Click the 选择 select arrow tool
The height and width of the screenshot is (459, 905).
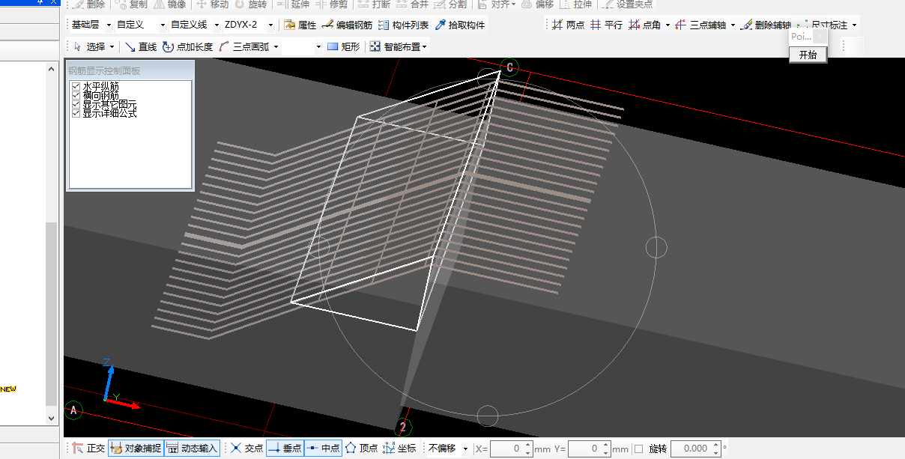89,46
